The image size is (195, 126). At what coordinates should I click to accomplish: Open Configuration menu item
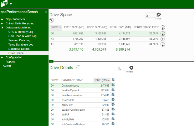pos(14,57)
